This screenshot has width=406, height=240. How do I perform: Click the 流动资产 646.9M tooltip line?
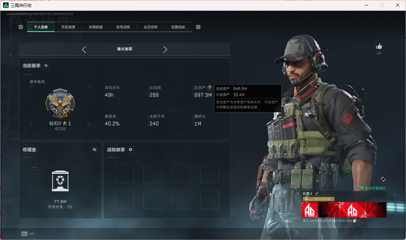(x=232, y=89)
